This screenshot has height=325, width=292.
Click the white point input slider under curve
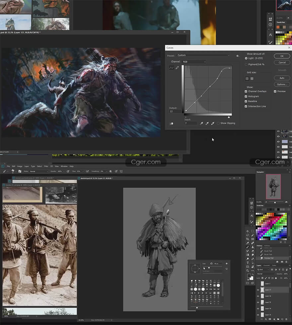[x=229, y=117]
